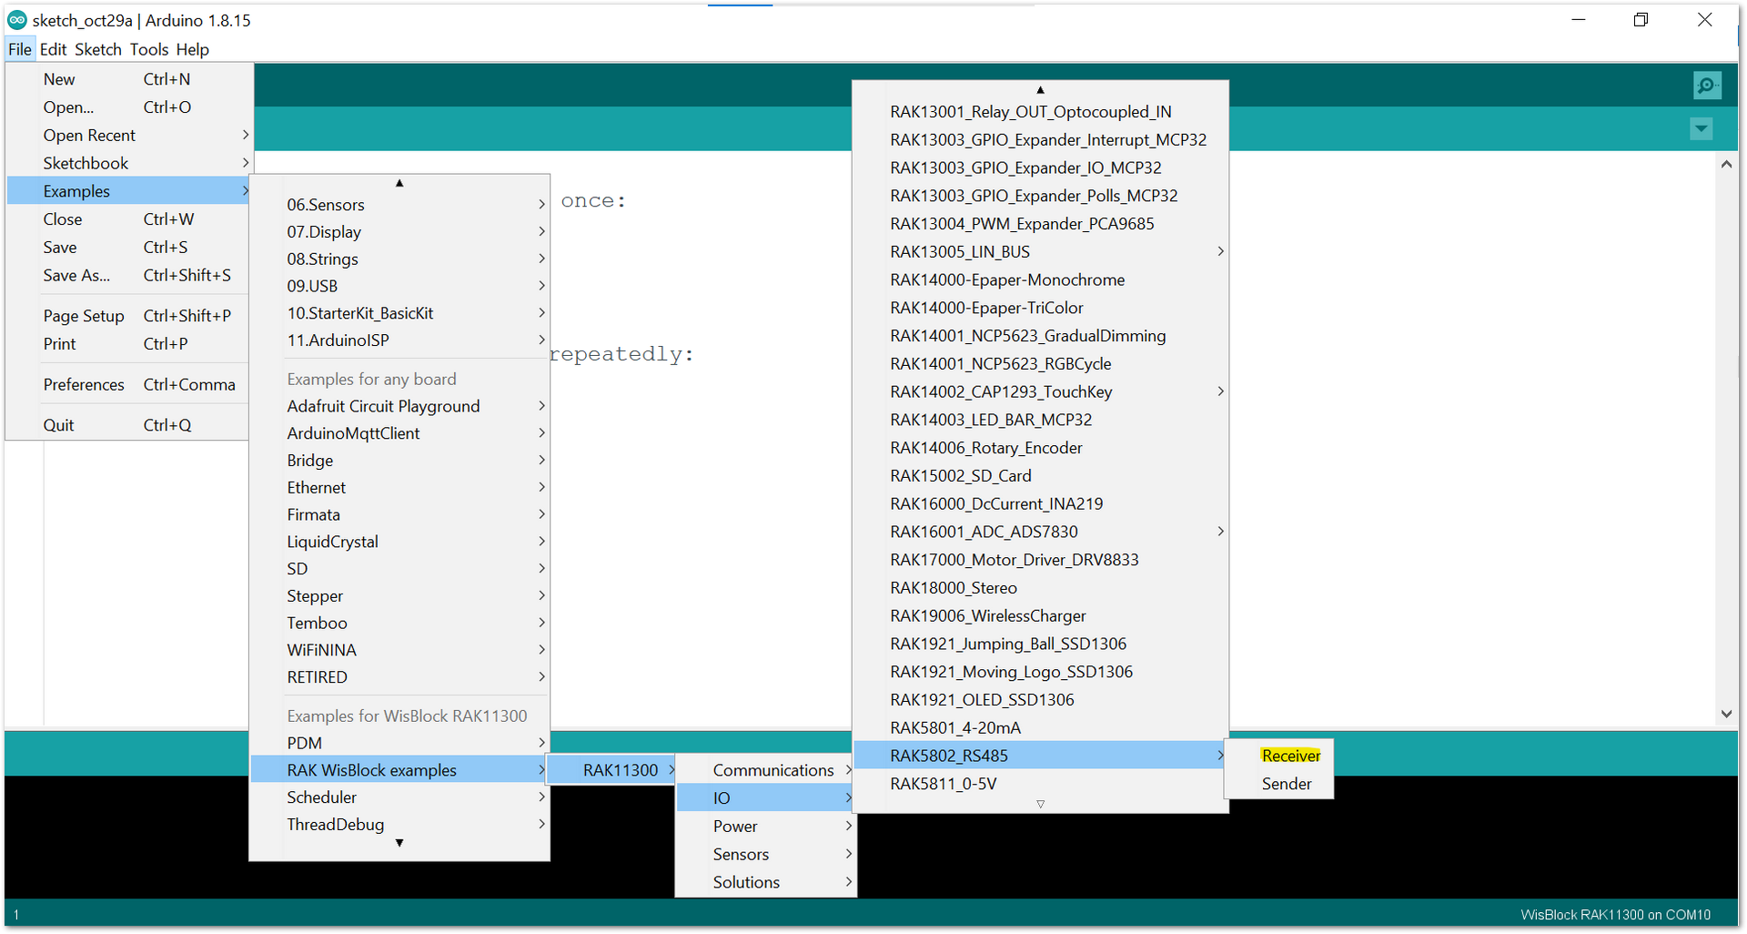
Task: Open RAK15002_SD_Card example
Action: click(x=1040, y=476)
